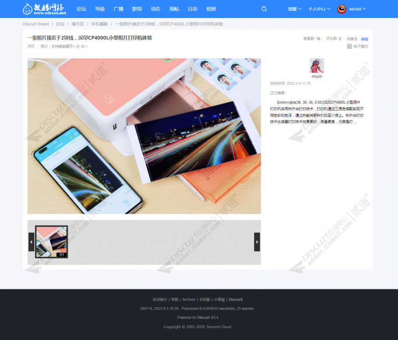
Task: Open the 导读 nav item
Action: (x=100, y=9)
